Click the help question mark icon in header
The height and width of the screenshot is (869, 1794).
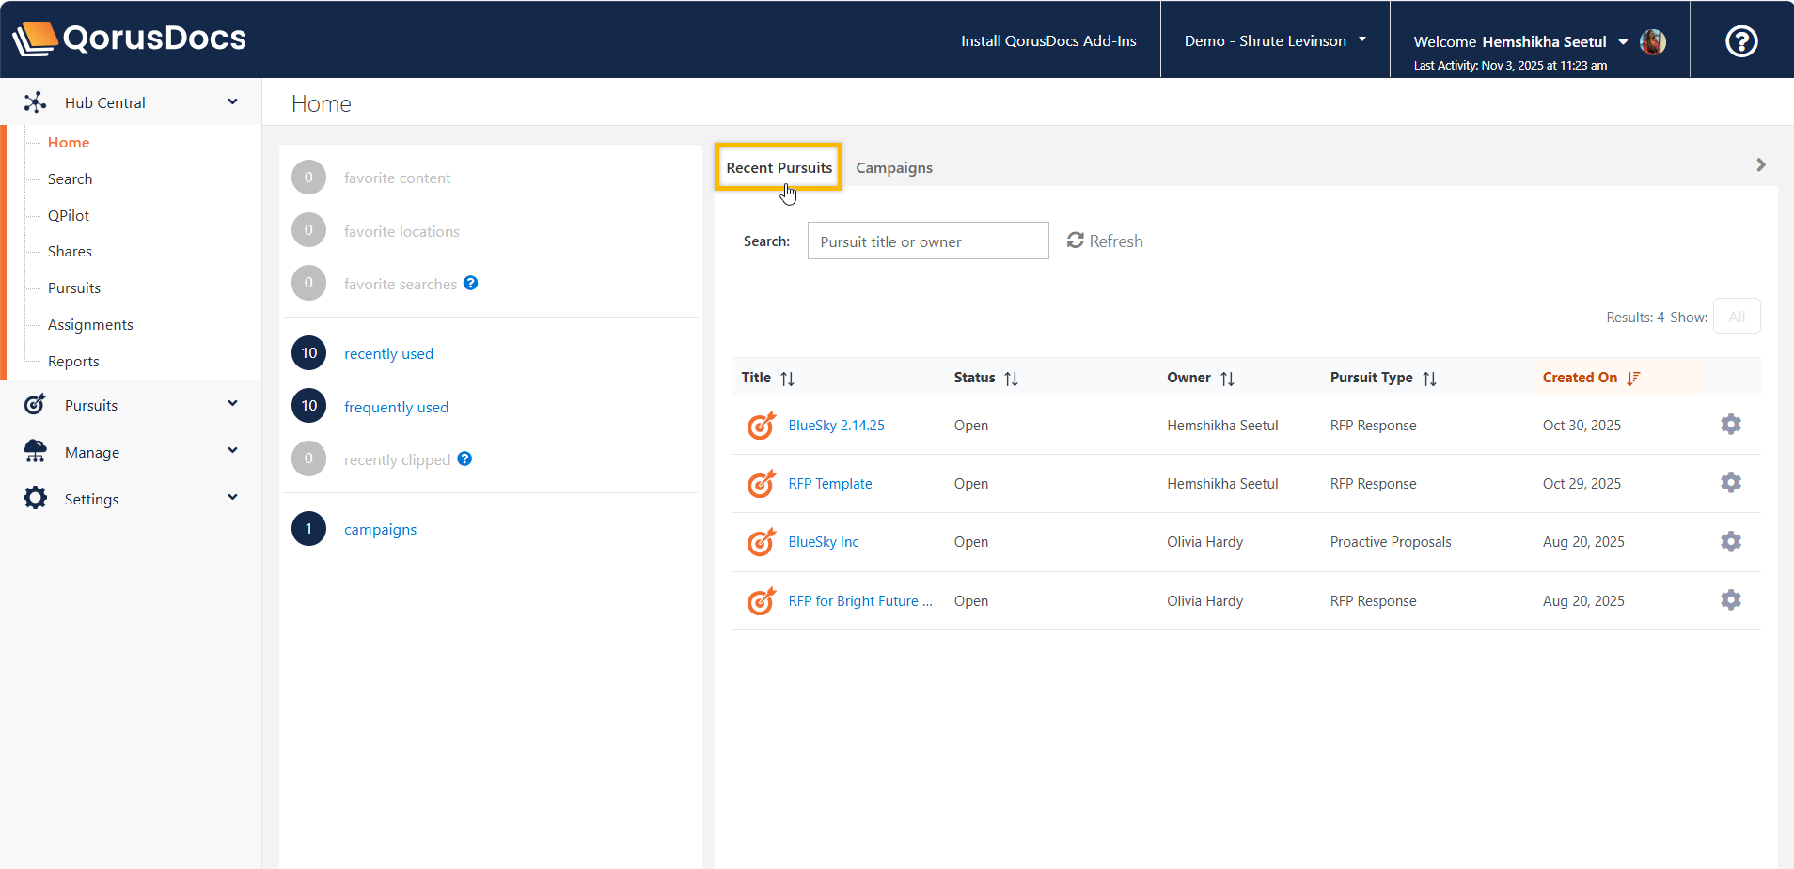pyautogui.click(x=1740, y=41)
